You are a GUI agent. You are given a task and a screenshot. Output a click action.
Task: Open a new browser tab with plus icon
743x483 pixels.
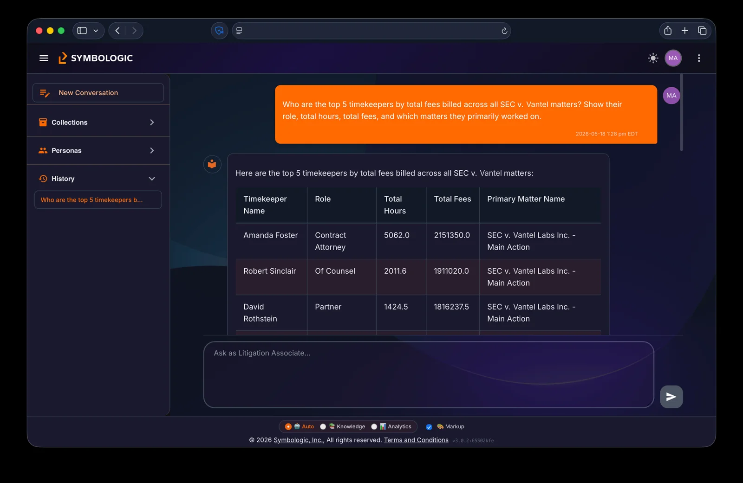click(x=685, y=31)
